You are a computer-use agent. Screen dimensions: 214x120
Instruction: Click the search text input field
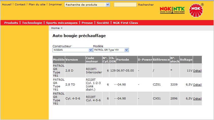click(125, 5)
